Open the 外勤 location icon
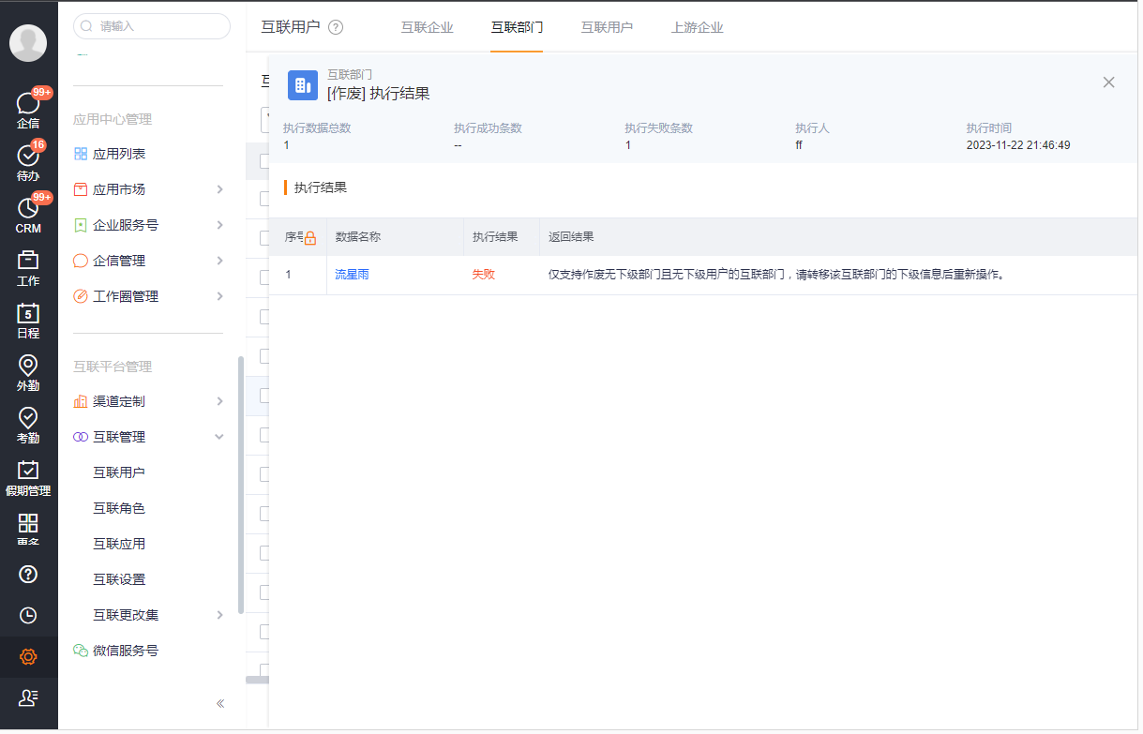Screen dimensions: 1143x734 click(28, 366)
